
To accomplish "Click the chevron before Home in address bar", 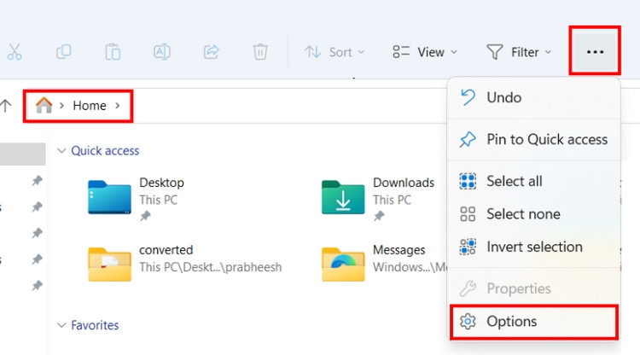I will [x=62, y=106].
